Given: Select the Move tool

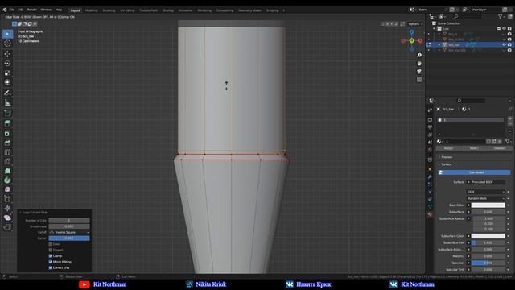Looking at the screenshot, I should tap(7, 54).
